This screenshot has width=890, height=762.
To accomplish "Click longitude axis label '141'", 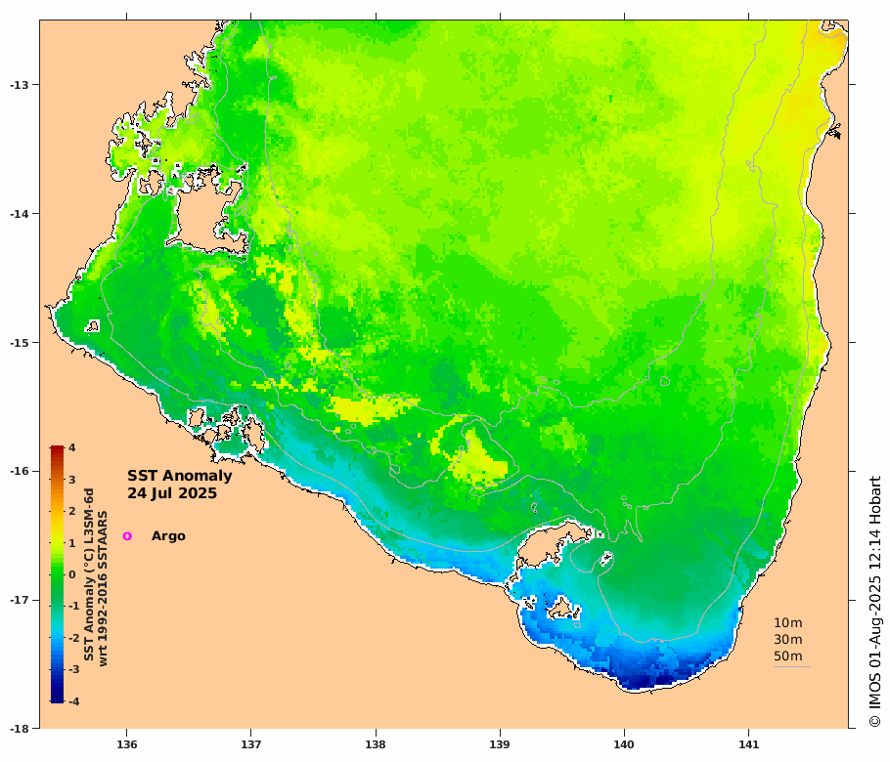I will (748, 744).
